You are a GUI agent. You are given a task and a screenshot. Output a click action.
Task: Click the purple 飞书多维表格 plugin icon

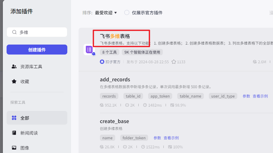click(89, 50)
